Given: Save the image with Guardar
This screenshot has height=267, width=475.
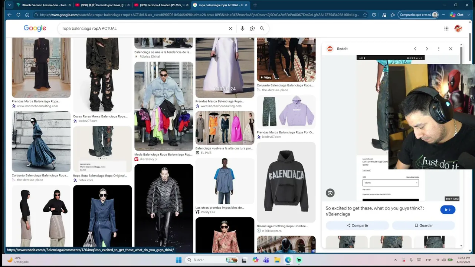Looking at the screenshot, I should (423, 225).
